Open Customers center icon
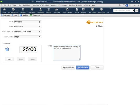The image size is (140, 105). (x=40, y=10)
